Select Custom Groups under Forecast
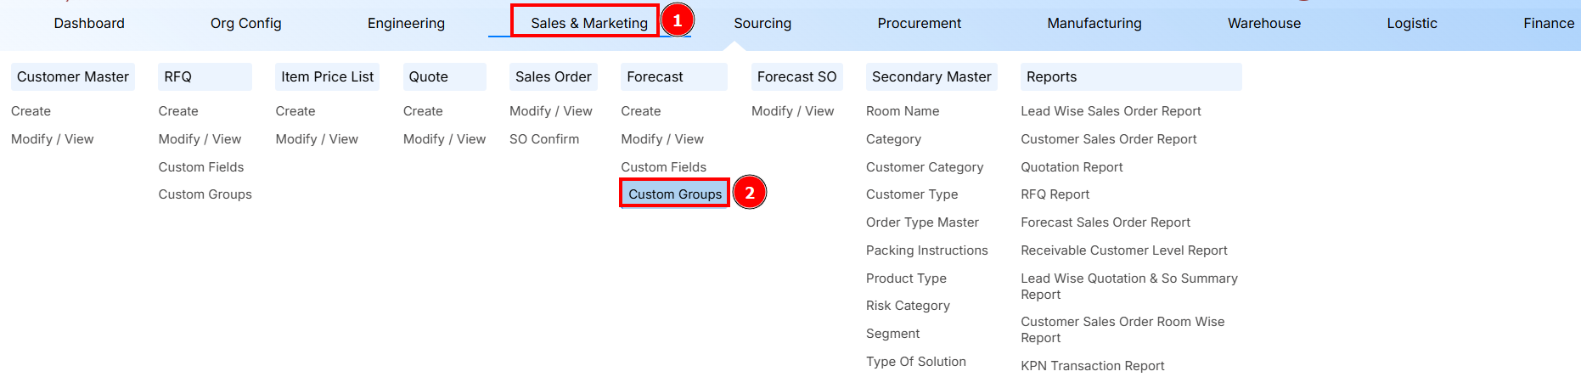This screenshot has width=1581, height=377. pos(674,194)
